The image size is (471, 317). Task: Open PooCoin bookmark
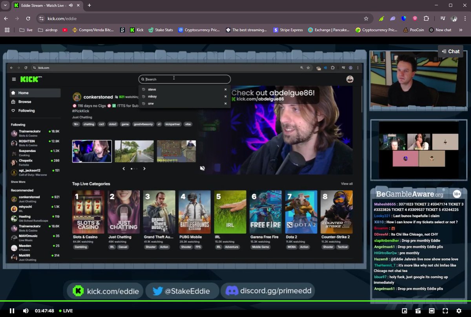[x=414, y=30]
